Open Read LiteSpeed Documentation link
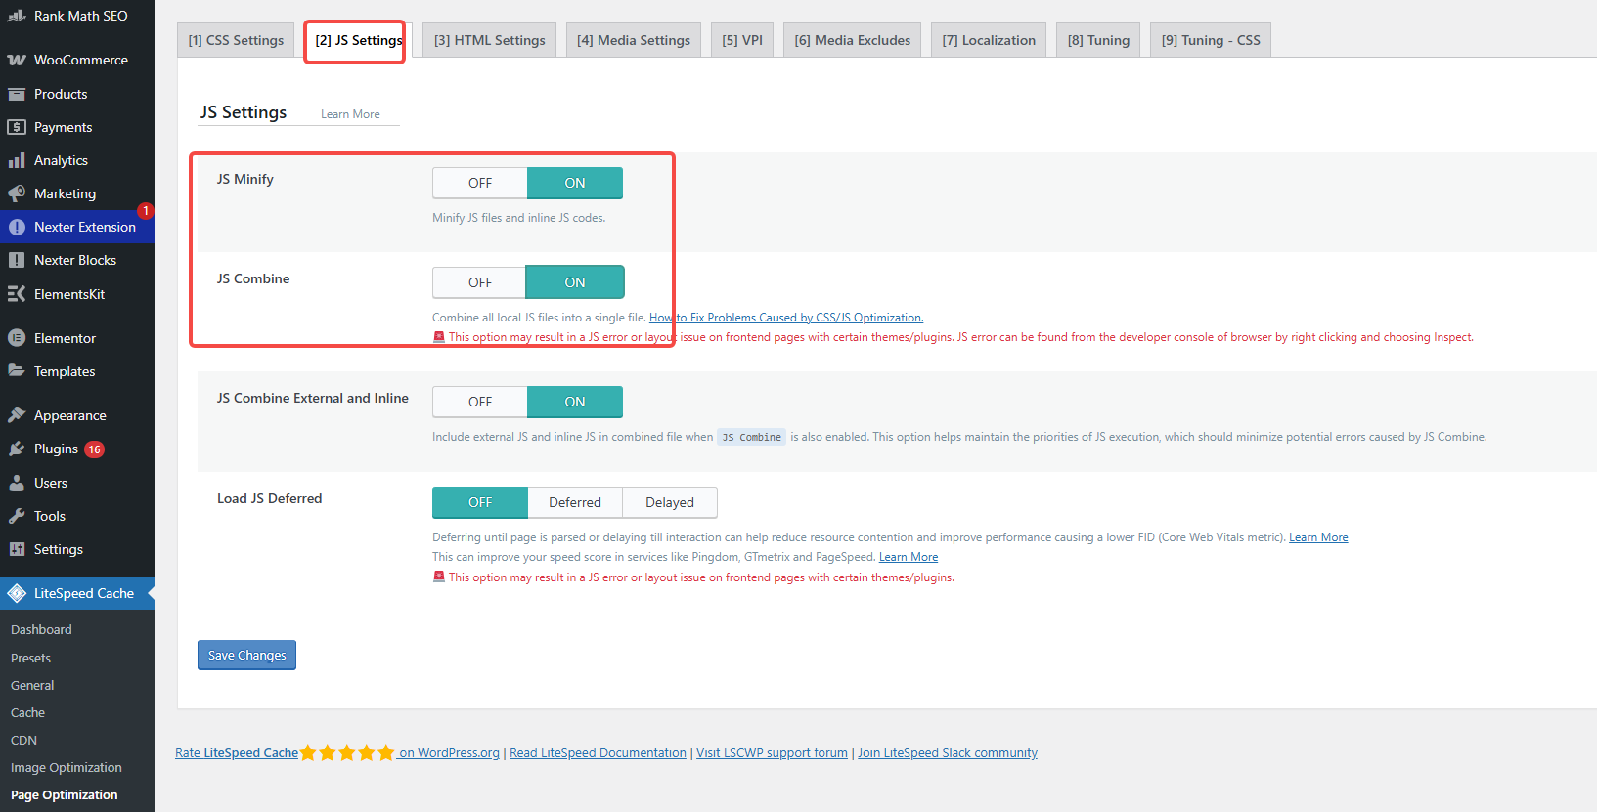 [598, 753]
